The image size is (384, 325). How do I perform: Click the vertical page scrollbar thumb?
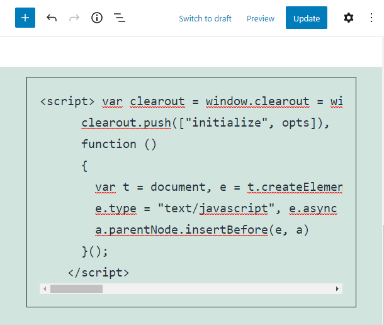pos(383,275)
